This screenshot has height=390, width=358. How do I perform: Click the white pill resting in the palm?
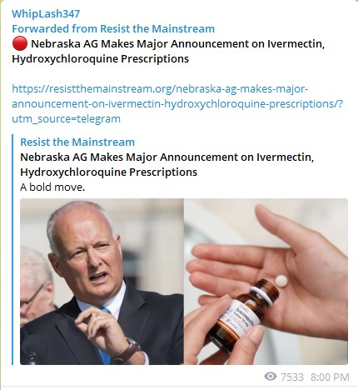coord(281,280)
